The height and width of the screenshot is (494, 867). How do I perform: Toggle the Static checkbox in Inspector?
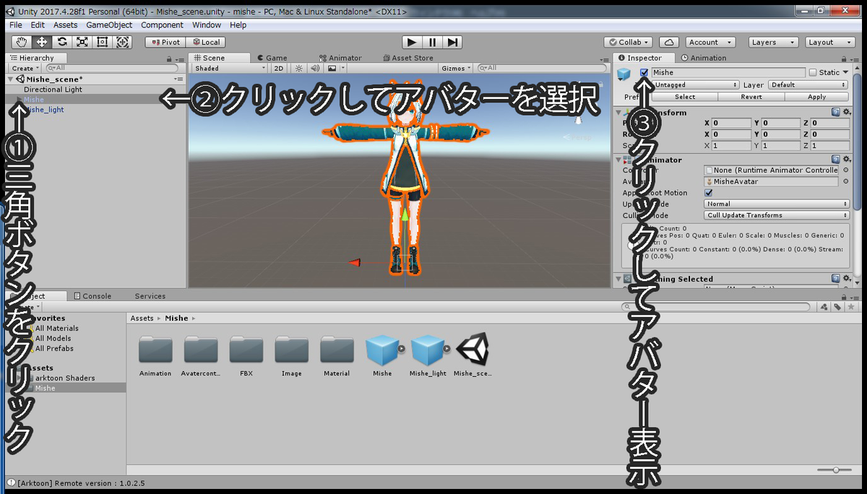[813, 72]
